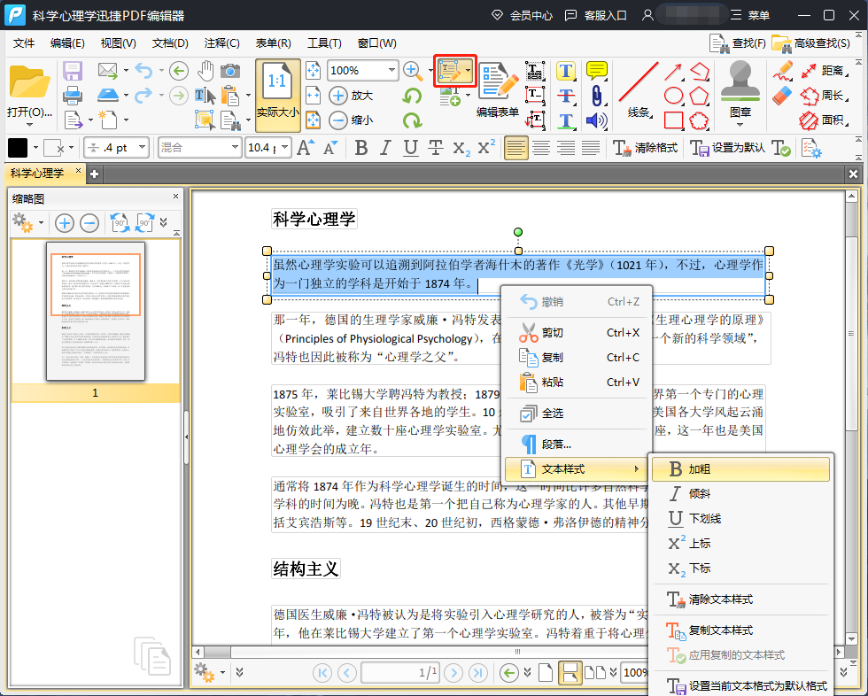Toggle underline formatting in toolbar
Screen dimensions: 868x696
(410, 148)
